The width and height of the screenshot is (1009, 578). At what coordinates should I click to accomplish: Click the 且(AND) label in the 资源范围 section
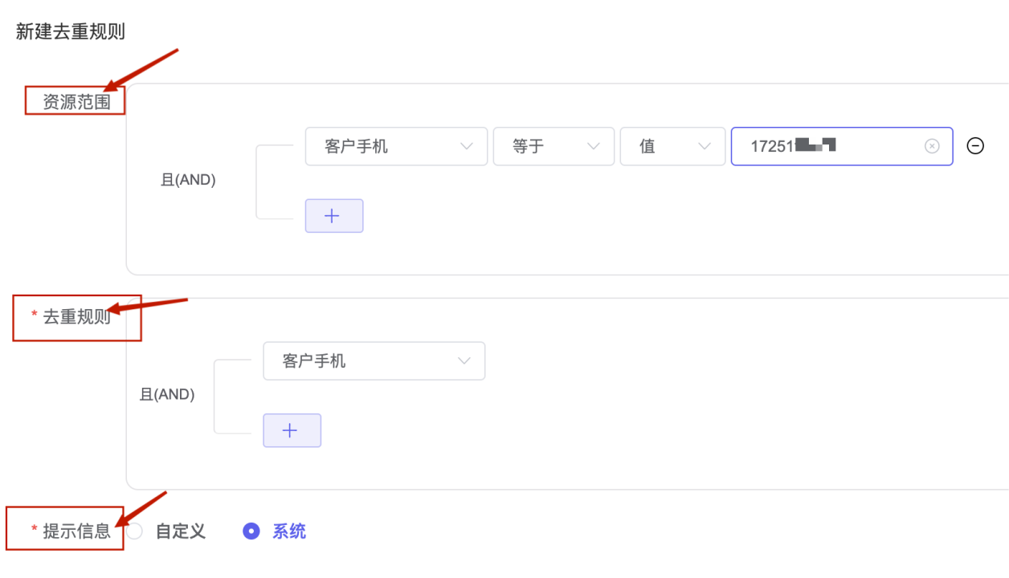189,180
